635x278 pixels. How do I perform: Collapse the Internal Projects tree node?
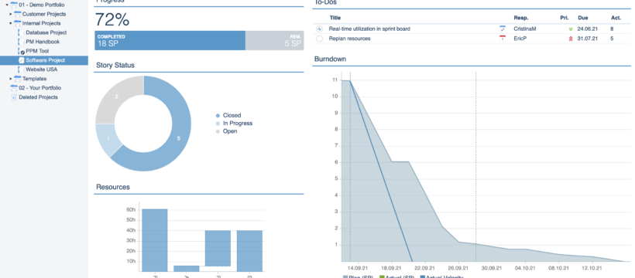(x=11, y=23)
